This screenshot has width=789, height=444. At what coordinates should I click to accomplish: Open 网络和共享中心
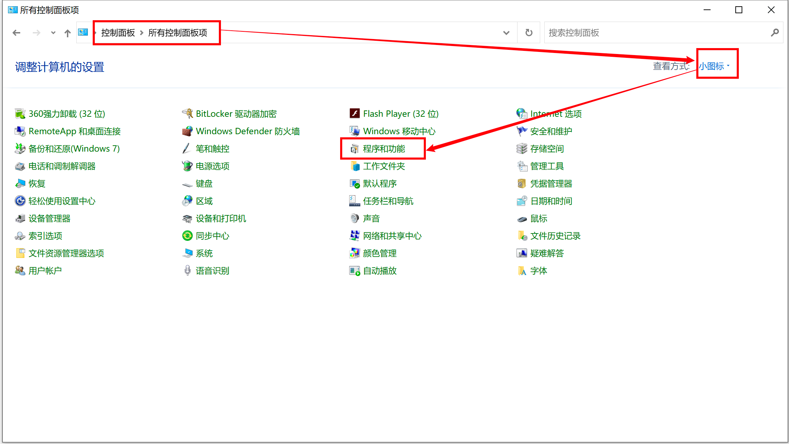pos(392,236)
